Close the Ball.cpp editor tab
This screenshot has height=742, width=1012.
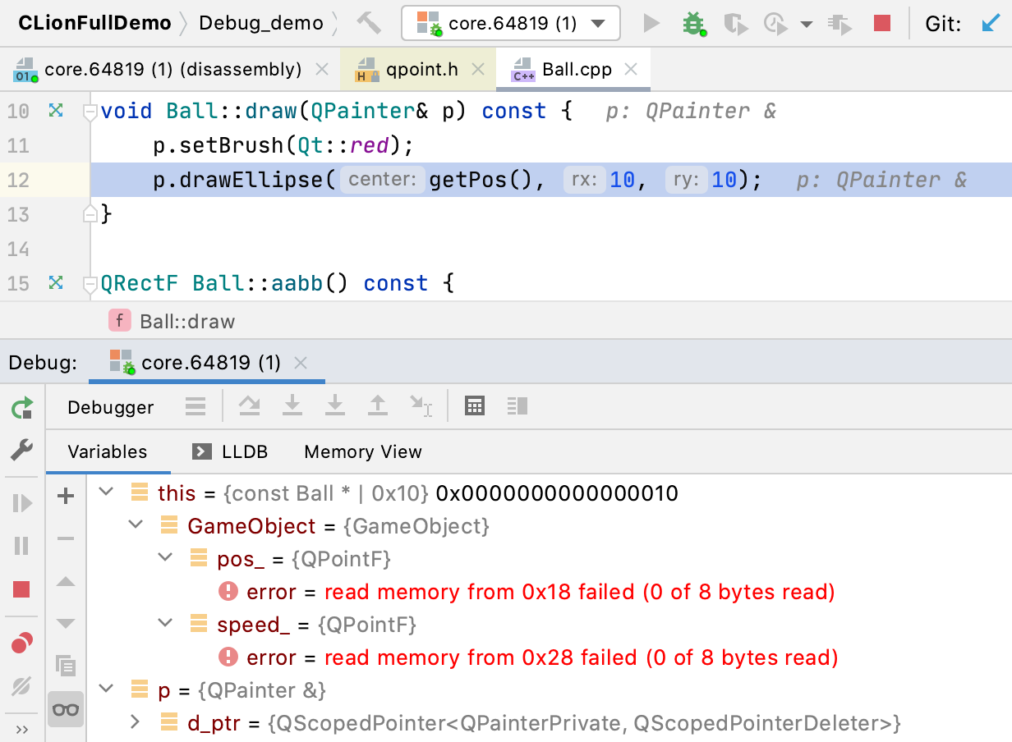pos(631,70)
